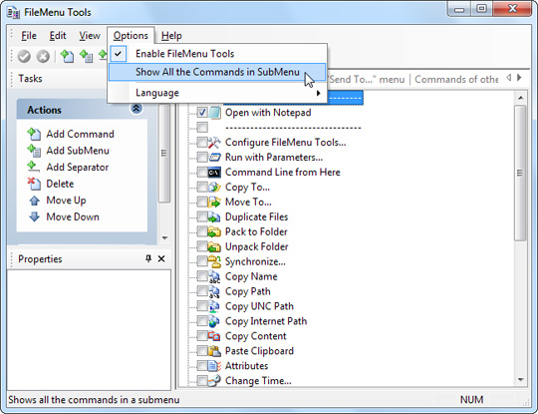Click the green checkmark Apply toolbar icon
Viewport: 538px width, 414px height.
tap(24, 56)
